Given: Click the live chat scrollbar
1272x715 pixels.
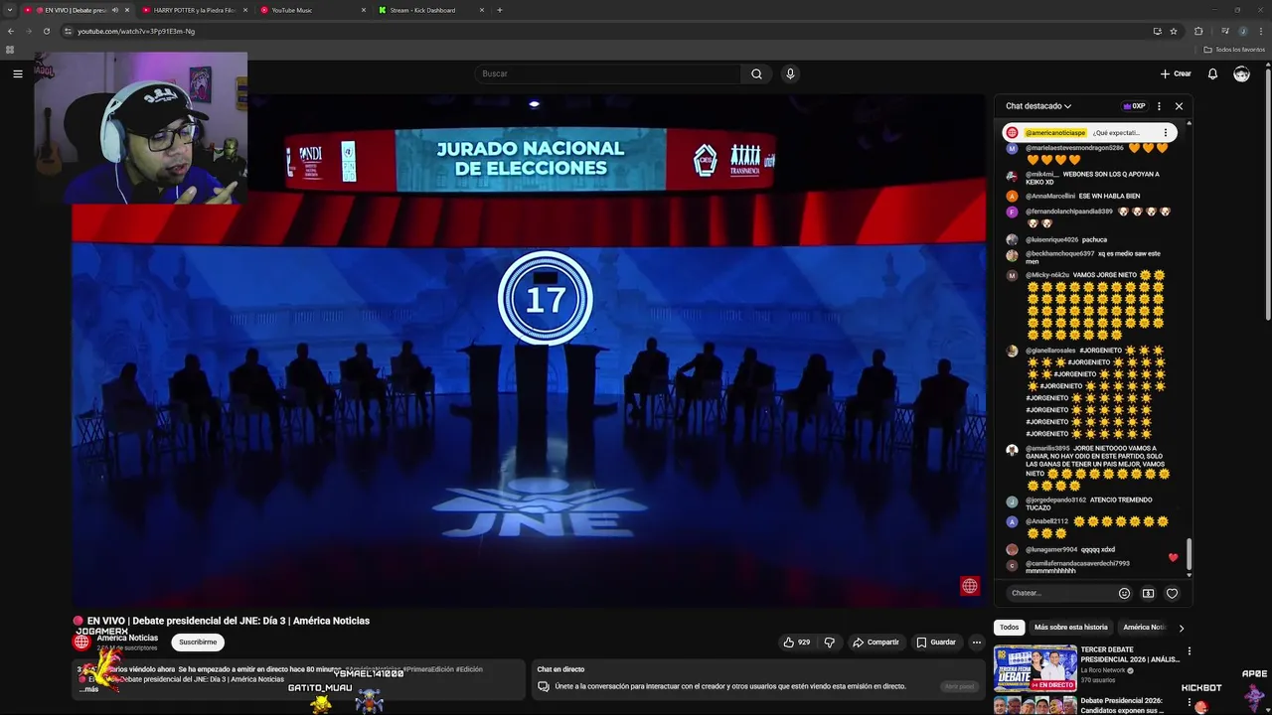Looking at the screenshot, I should point(1188,554).
